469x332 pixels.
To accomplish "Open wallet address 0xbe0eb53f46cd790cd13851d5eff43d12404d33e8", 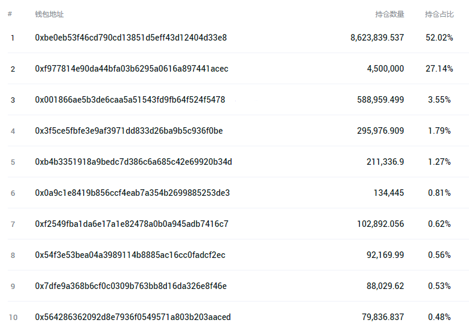I will click(x=130, y=38).
